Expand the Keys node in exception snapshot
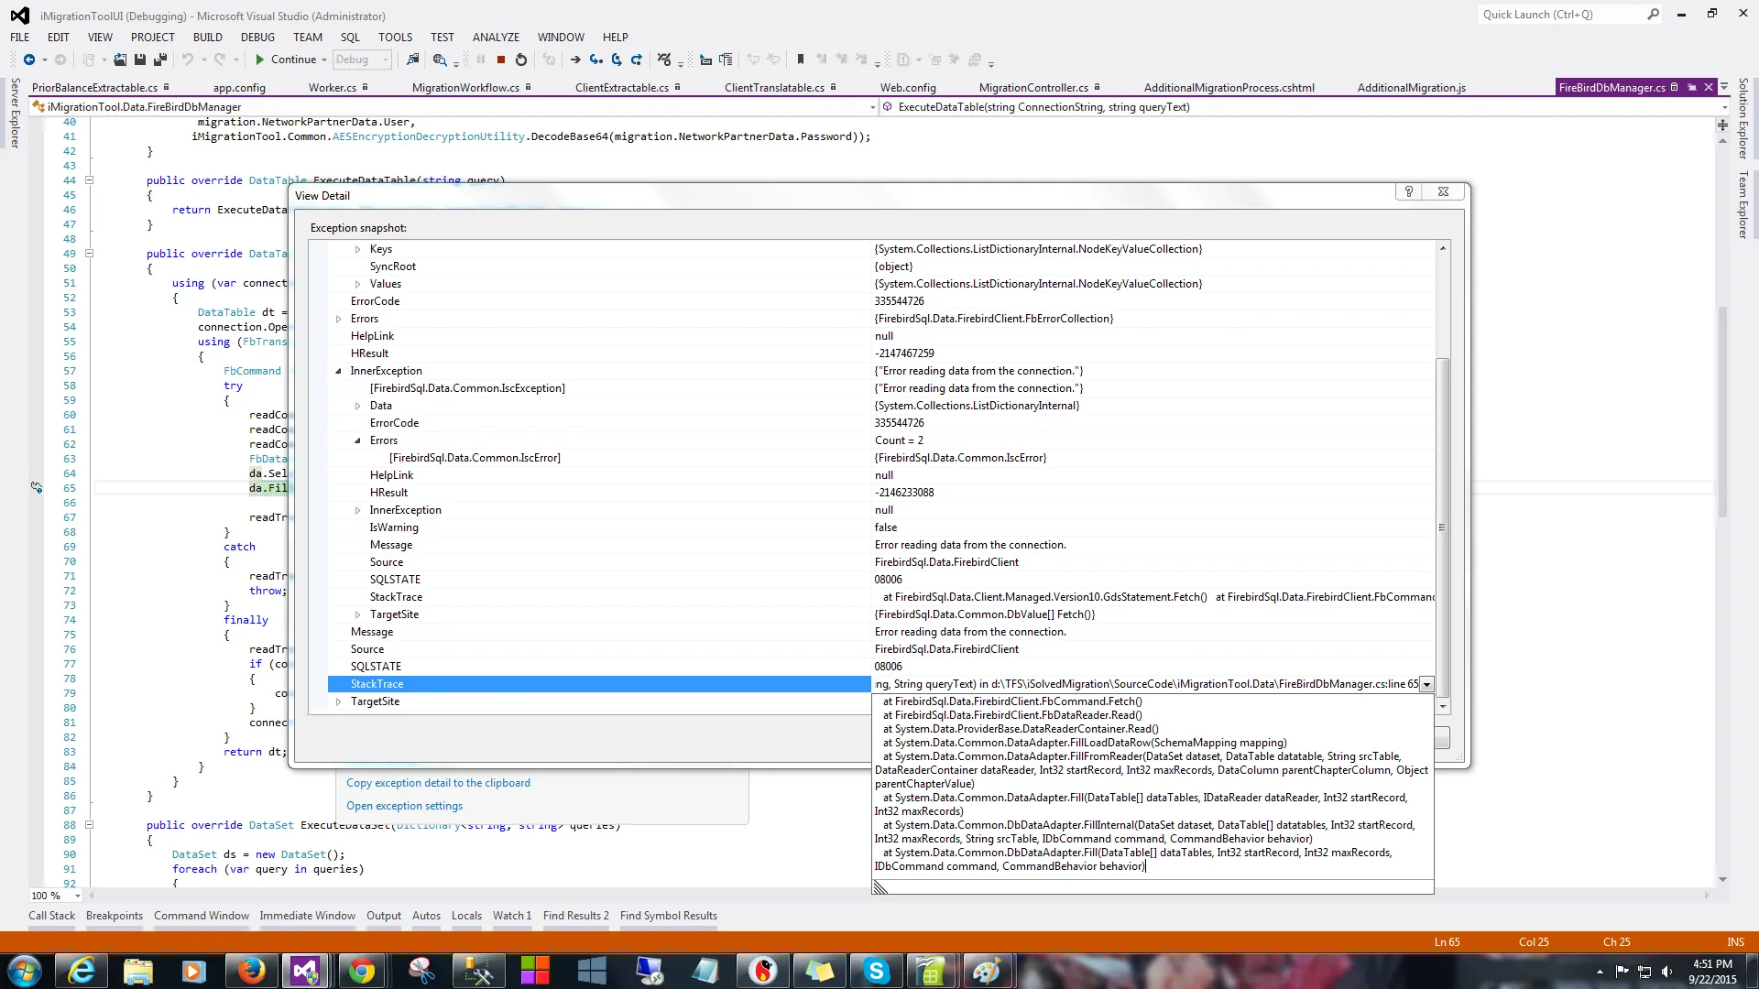1759x989 pixels. coord(357,249)
